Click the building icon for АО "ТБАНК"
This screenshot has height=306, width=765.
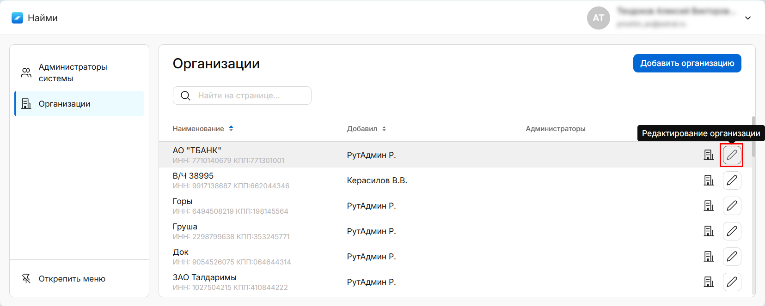[709, 155]
